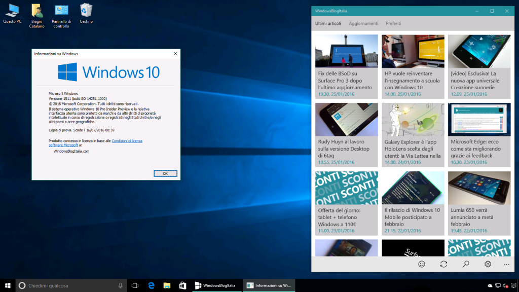This screenshot has width=519, height=292.
Task: Switch to the Preferiti tab
Action: click(x=393, y=23)
